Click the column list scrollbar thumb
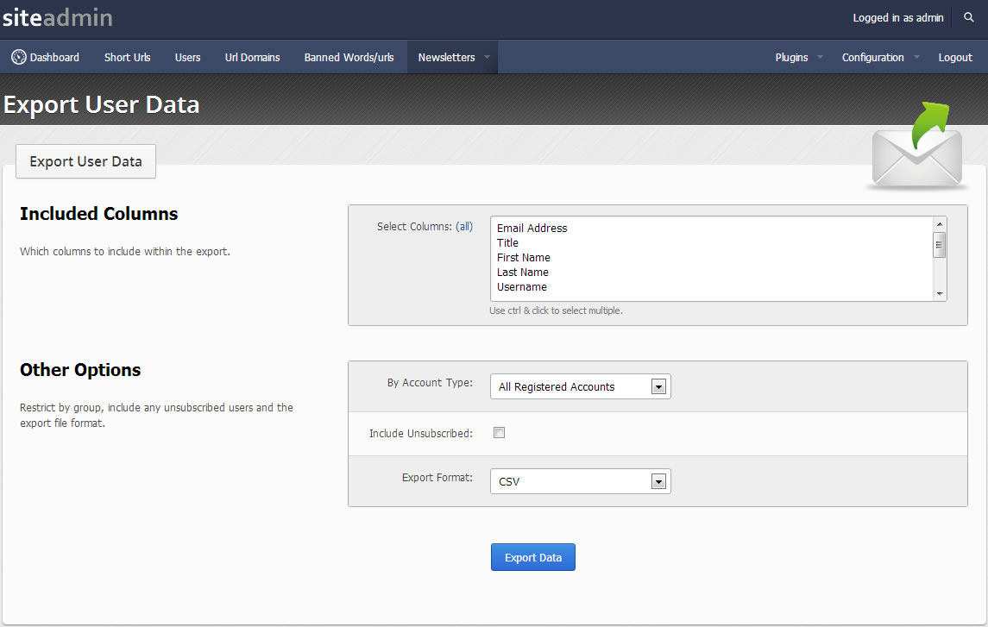988x627 pixels. 940,245
